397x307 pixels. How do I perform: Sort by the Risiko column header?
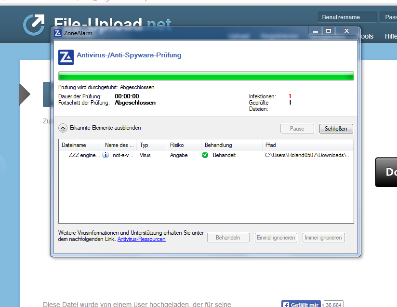click(x=184, y=145)
